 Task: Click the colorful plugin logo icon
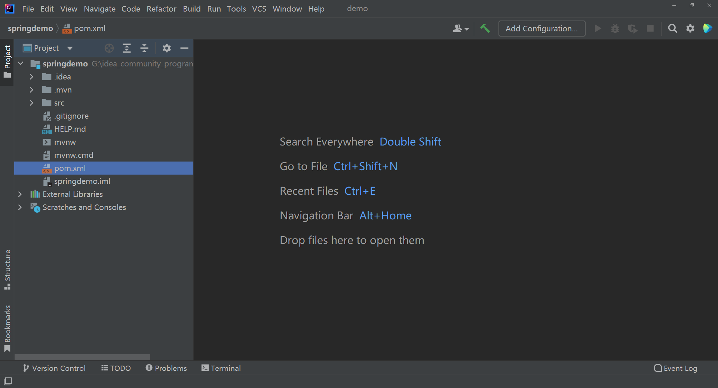(x=708, y=28)
